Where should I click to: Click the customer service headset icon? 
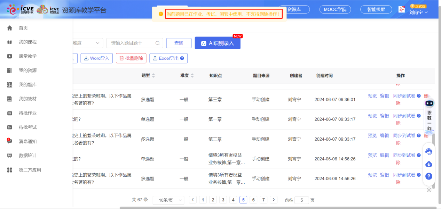[429, 152]
